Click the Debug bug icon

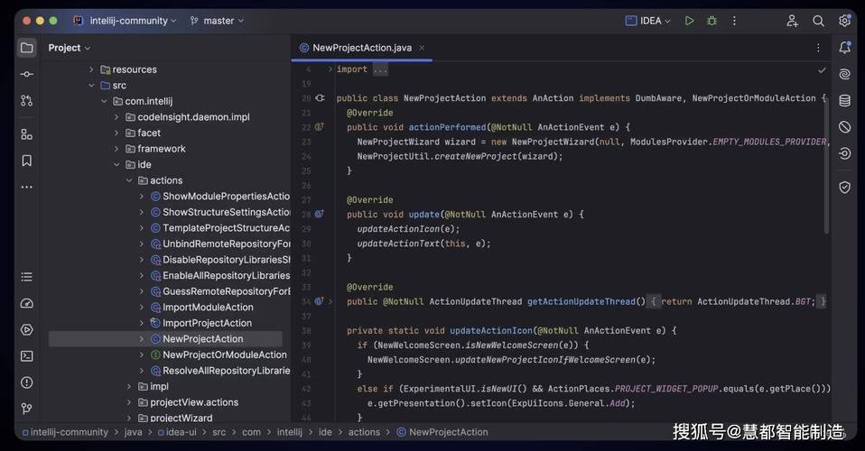712,21
